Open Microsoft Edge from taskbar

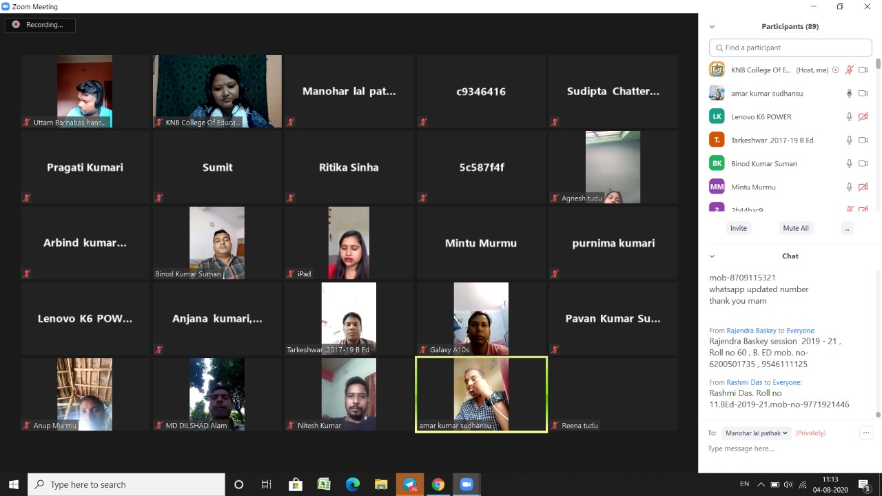tap(352, 484)
